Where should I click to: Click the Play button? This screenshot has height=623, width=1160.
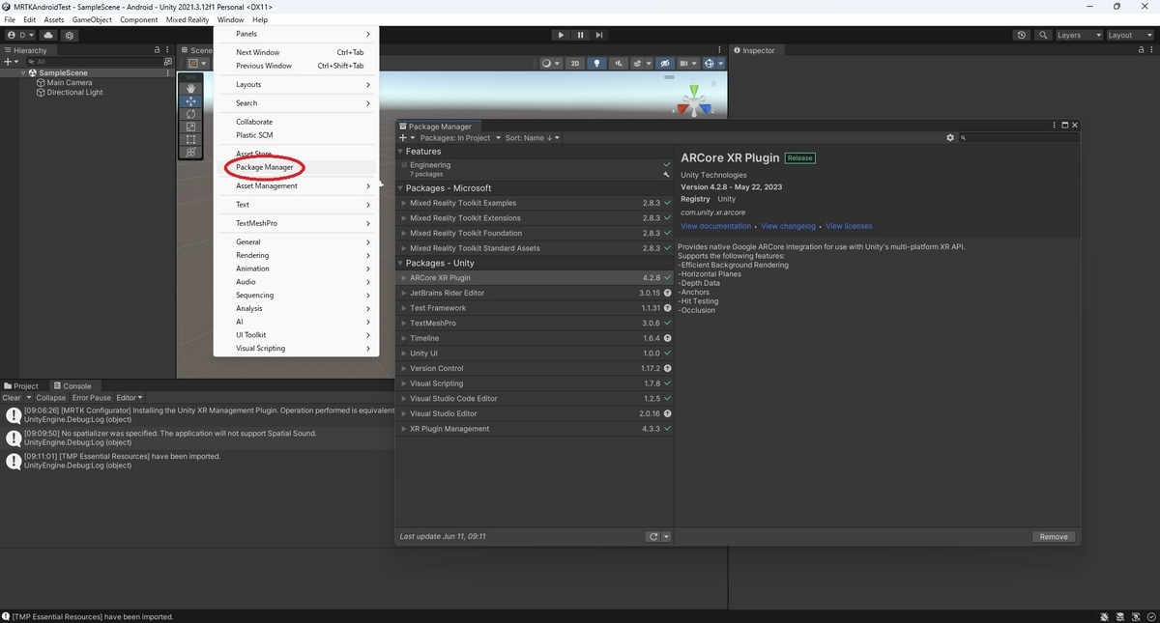pyautogui.click(x=561, y=35)
